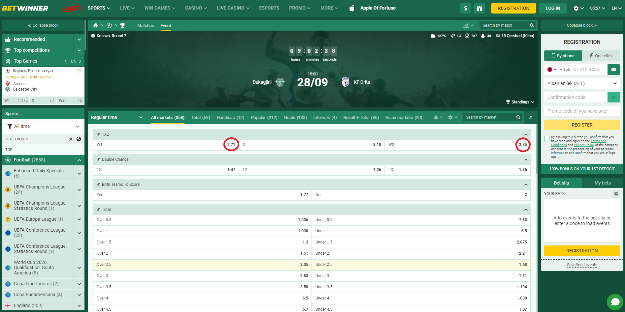Open the Privacy Policy link
This screenshot has width=625, height=312.
click(x=584, y=145)
